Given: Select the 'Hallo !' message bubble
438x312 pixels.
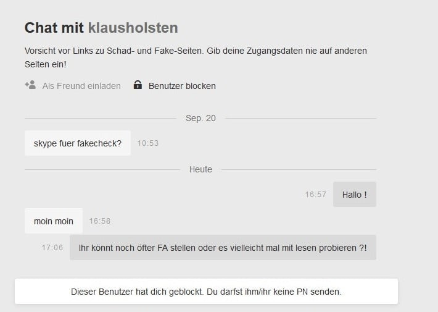Looking at the screenshot, I should (354, 195).
